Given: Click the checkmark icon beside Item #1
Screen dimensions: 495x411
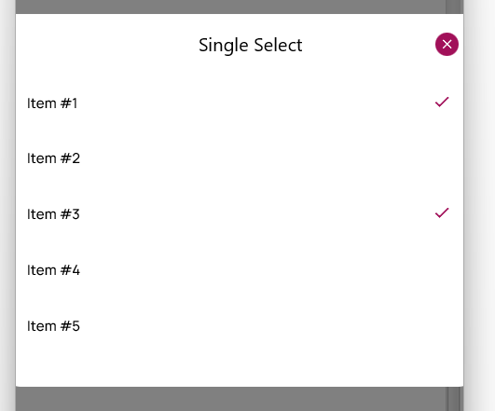Looking at the screenshot, I should click(442, 102).
